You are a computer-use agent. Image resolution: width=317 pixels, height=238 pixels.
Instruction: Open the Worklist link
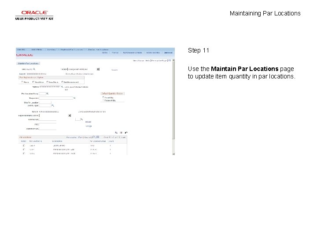click(x=115, y=52)
